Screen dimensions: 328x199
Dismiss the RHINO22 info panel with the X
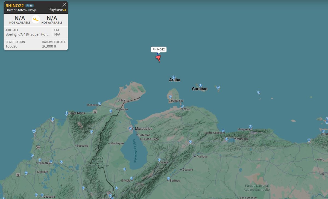click(64, 4)
